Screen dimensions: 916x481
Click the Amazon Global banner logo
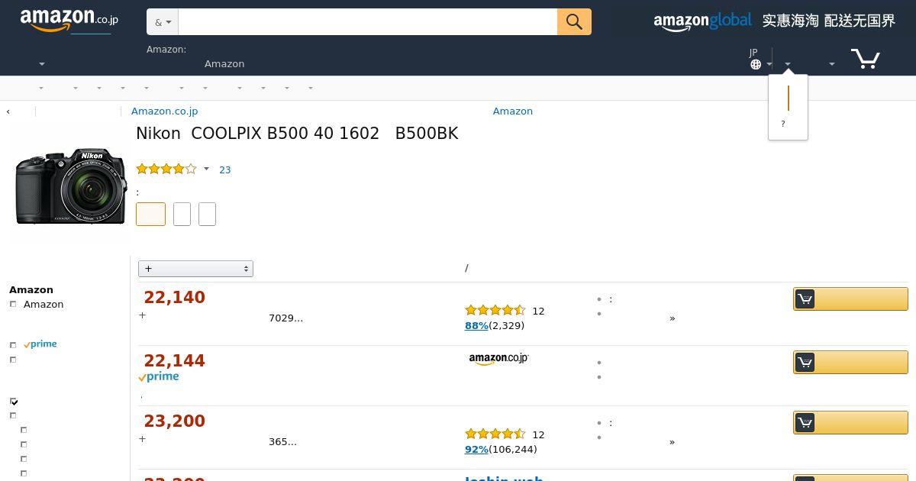coord(702,21)
